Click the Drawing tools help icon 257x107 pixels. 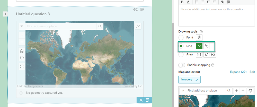[201, 32]
